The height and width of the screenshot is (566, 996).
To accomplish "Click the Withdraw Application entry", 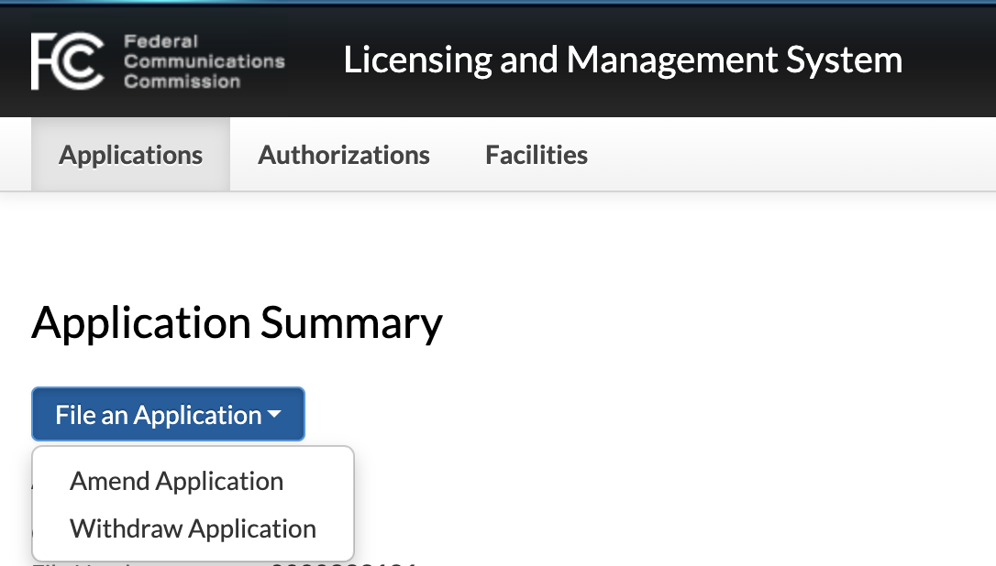I will (x=192, y=528).
